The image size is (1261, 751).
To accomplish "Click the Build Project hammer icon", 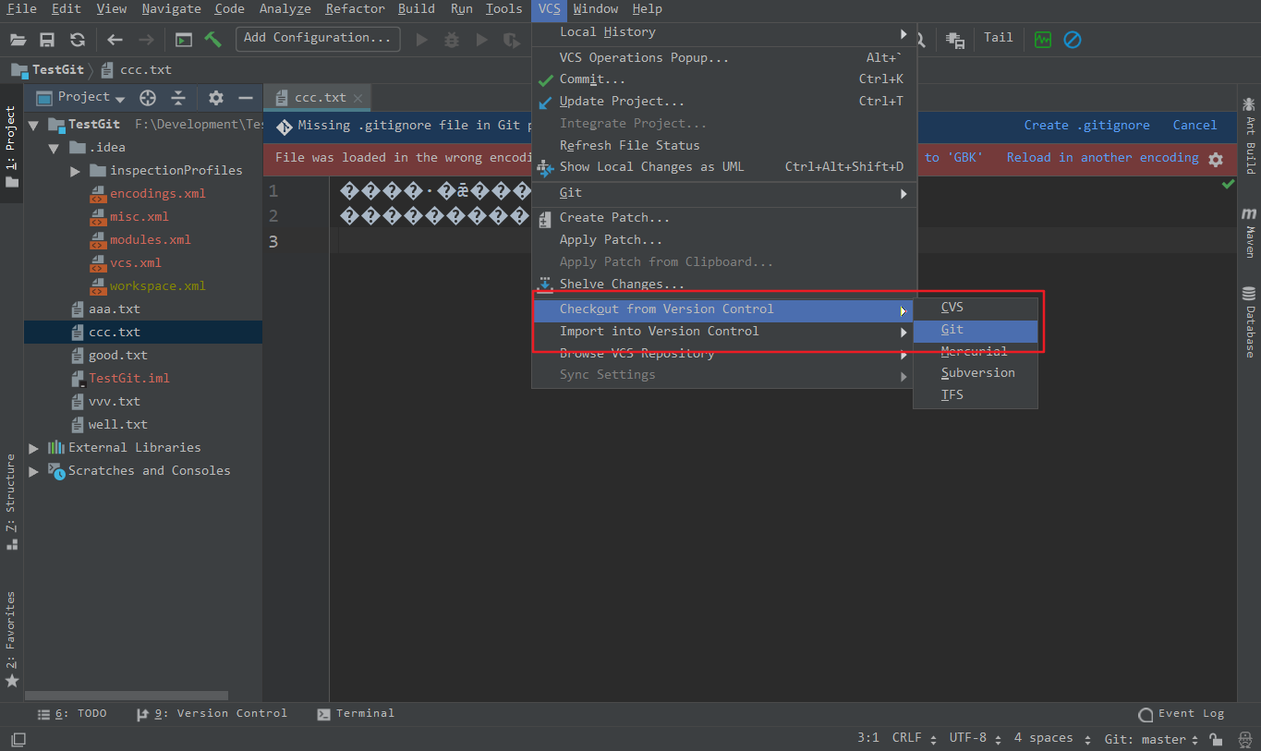I will click(x=213, y=39).
